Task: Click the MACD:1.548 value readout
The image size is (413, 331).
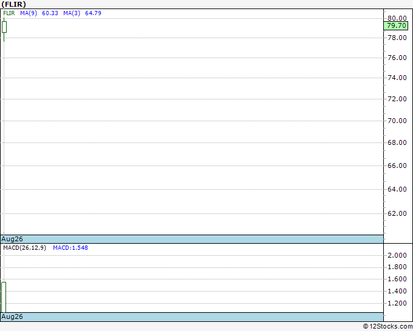Action: point(70,248)
